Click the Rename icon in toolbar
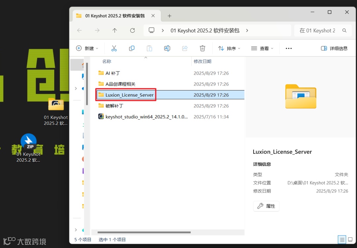The width and height of the screenshot is (357, 248). pyautogui.click(x=167, y=48)
